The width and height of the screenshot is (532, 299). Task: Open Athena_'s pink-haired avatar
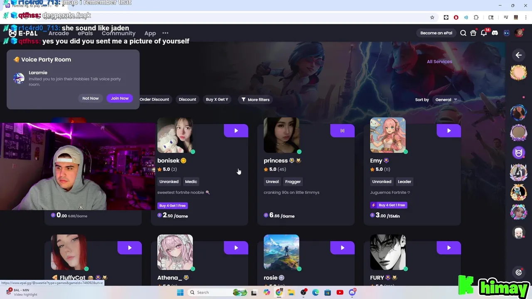(175, 252)
